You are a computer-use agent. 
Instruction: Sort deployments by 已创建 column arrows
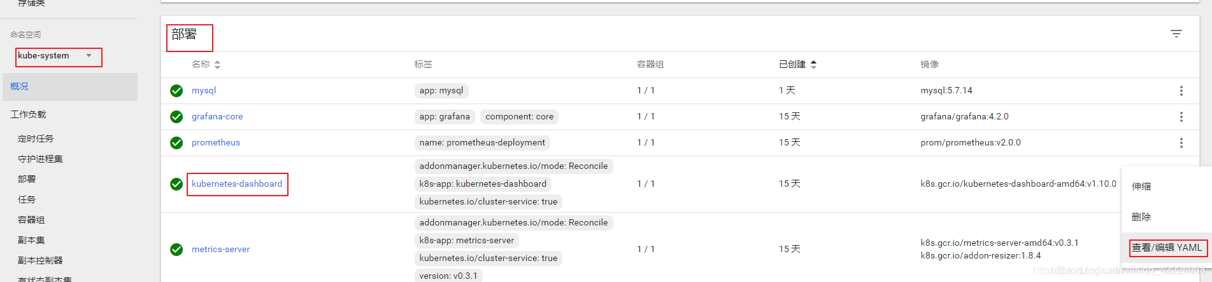[x=813, y=65]
